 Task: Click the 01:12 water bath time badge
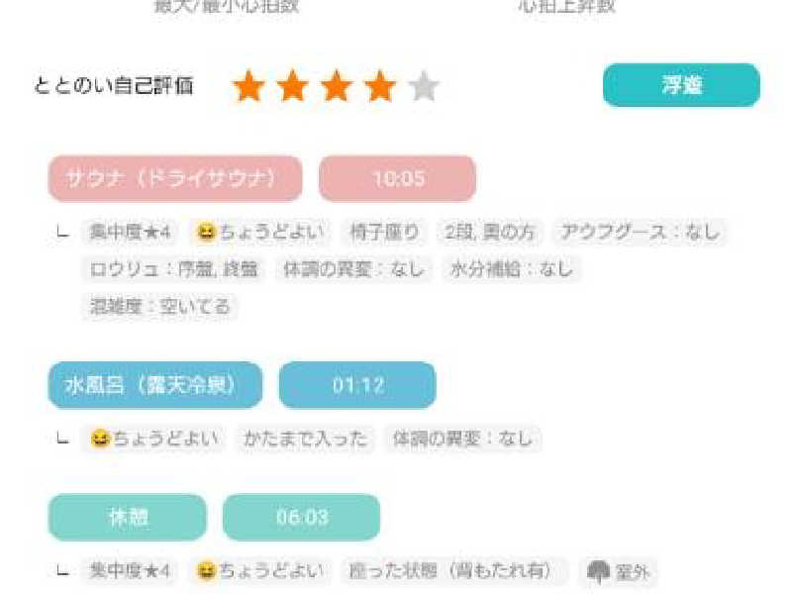click(x=357, y=385)
